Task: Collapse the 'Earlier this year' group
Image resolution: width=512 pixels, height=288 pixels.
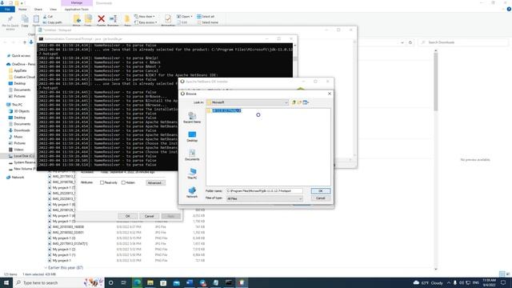Action: (x=46, y=268)
